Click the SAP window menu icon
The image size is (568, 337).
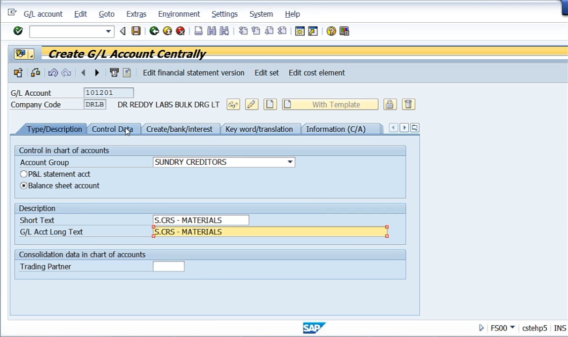click(12, 13)
